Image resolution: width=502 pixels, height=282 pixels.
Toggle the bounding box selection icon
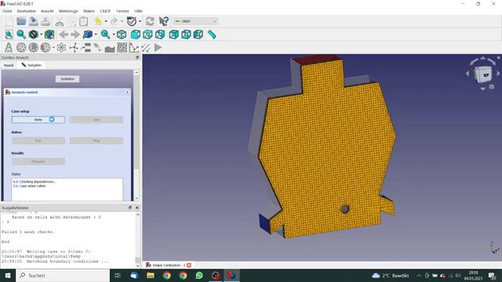click(x=49, y=34)
